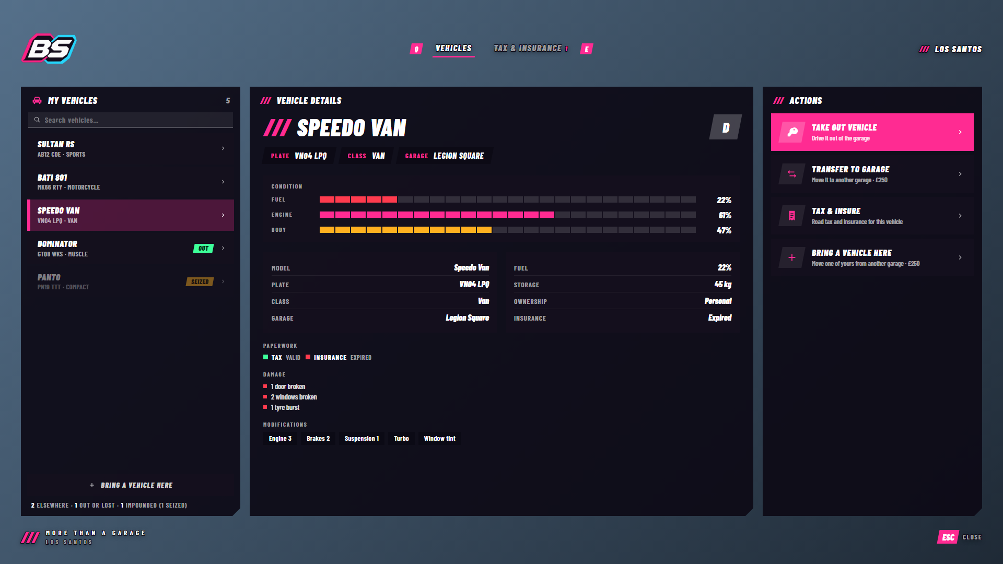Open the Take Out Vehicle chevron

click(960, 132)
